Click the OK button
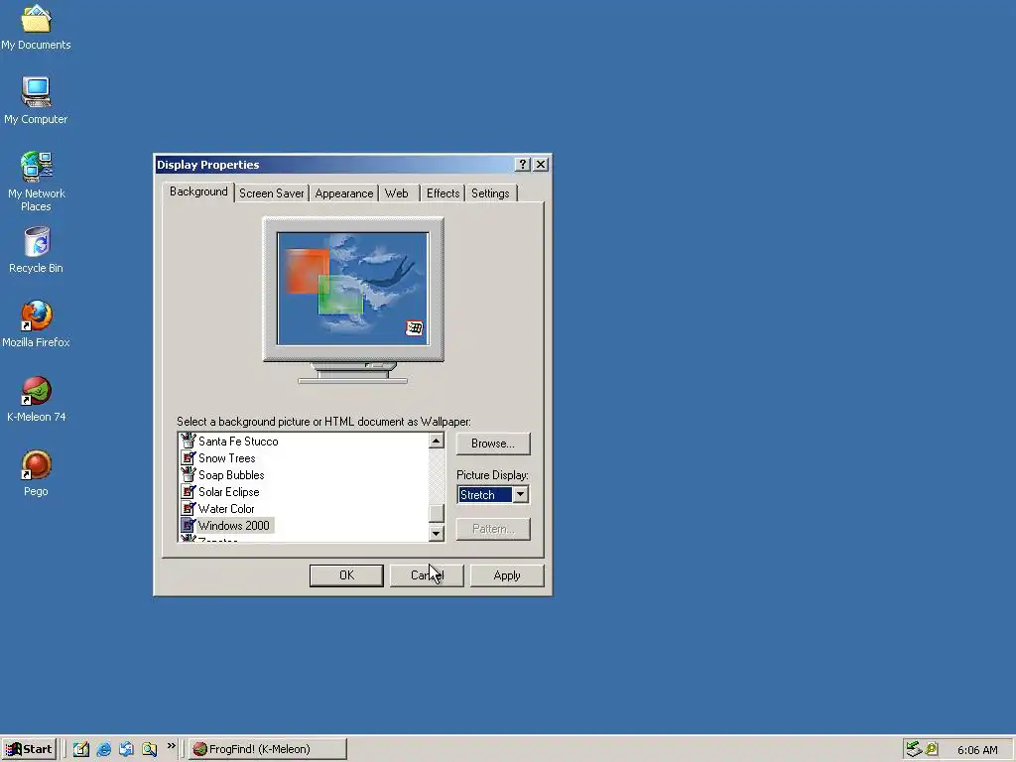This screenshot has width=1016, height=762. pyautogui.click(x=346, y=575)
